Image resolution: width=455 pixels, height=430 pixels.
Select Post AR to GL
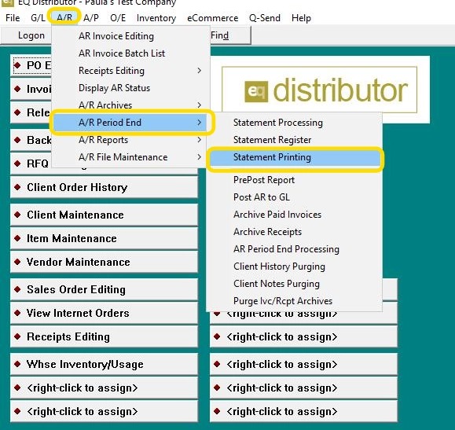click(295, 197)
